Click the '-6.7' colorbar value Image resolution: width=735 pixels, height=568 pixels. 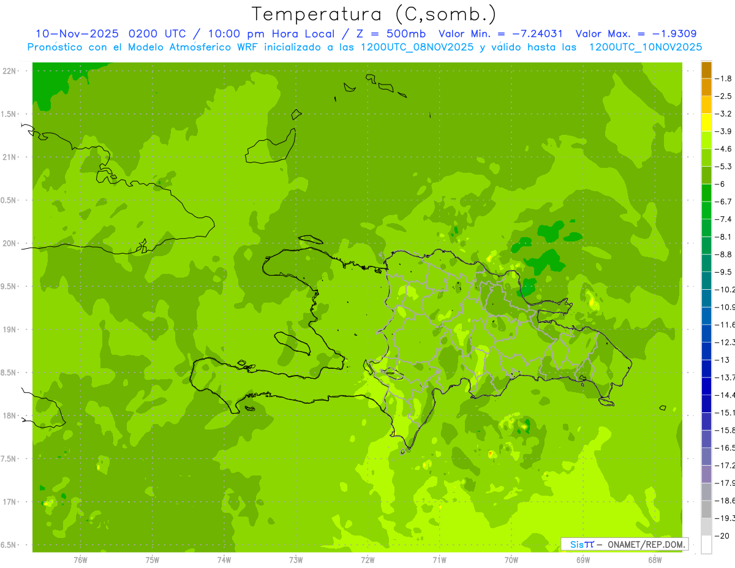pyautogui.click(x=724, y=202)
